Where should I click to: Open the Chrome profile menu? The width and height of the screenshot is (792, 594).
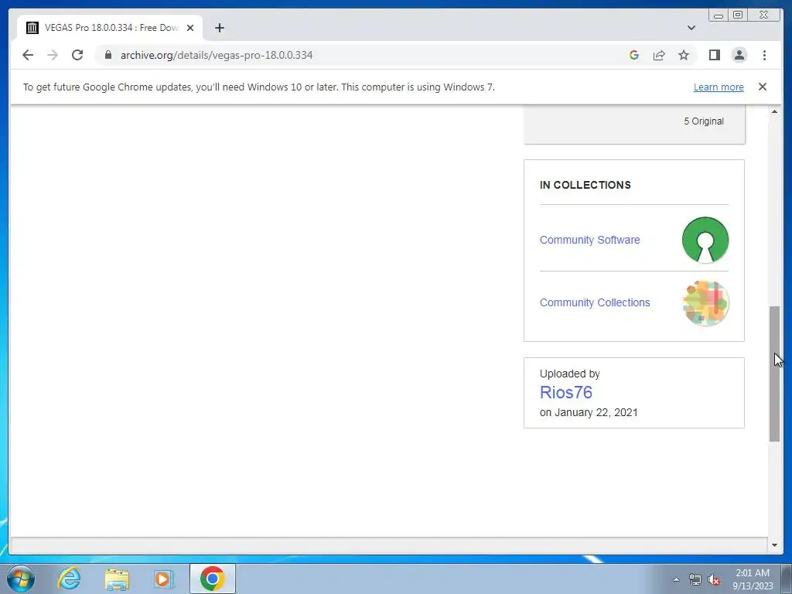[x=739, y=55]
